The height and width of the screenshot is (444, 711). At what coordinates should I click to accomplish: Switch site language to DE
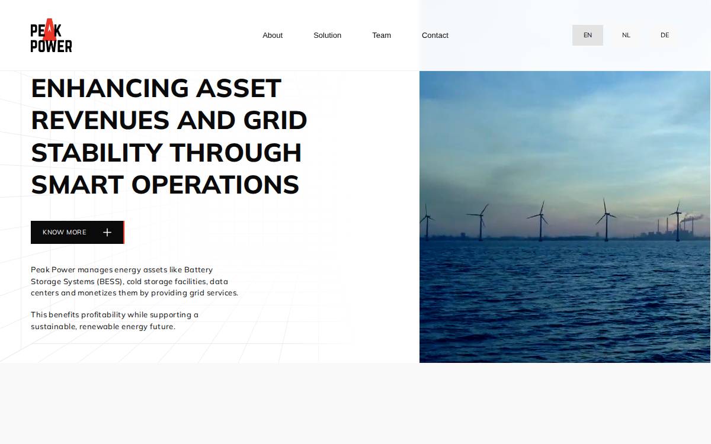click(665, 36)
